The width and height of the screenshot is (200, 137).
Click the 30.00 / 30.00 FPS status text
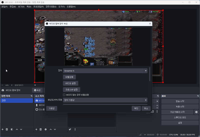coord(187,134)
